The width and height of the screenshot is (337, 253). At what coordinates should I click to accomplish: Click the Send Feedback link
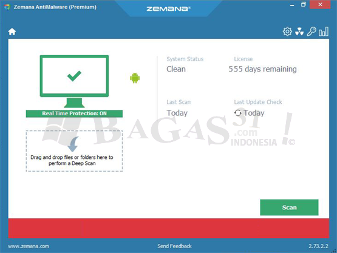(174, 246)
